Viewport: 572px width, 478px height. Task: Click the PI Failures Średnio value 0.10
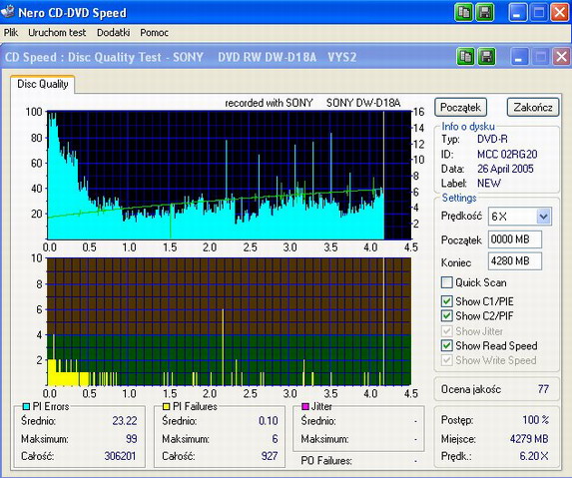pos(269,421)
